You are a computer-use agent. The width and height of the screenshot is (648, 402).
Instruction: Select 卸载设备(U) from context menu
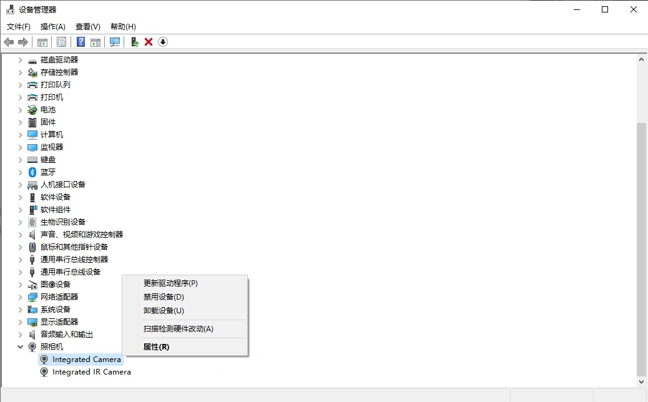click(x=164, y=311)
